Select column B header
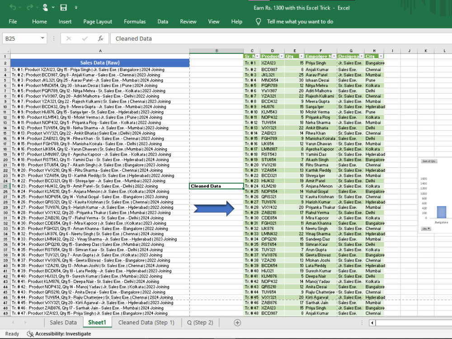 (x=217, y=51)
